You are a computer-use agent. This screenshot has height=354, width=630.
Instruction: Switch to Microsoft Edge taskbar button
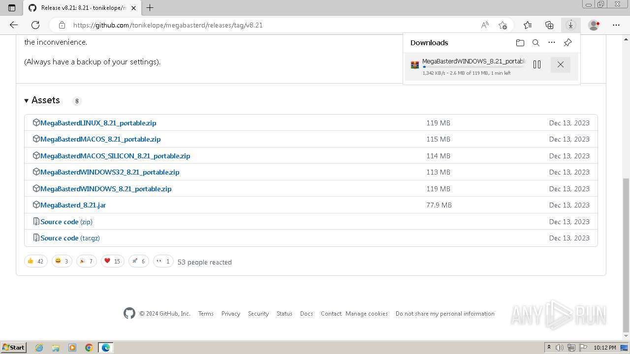coord(106,348)
